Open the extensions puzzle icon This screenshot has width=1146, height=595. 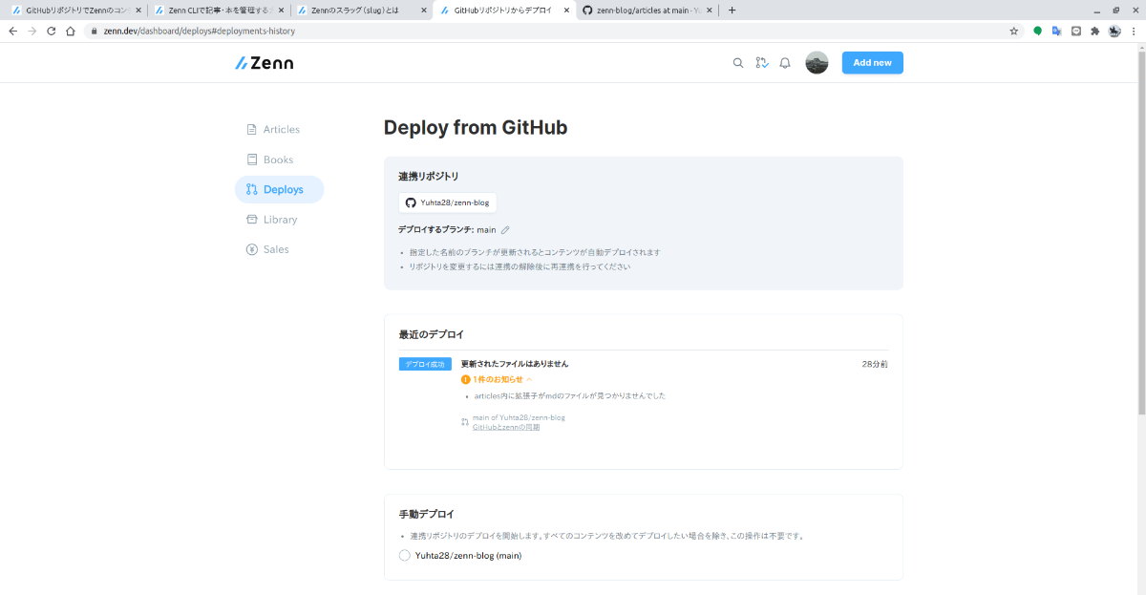pyautogui.click(x=1095, y=31)
